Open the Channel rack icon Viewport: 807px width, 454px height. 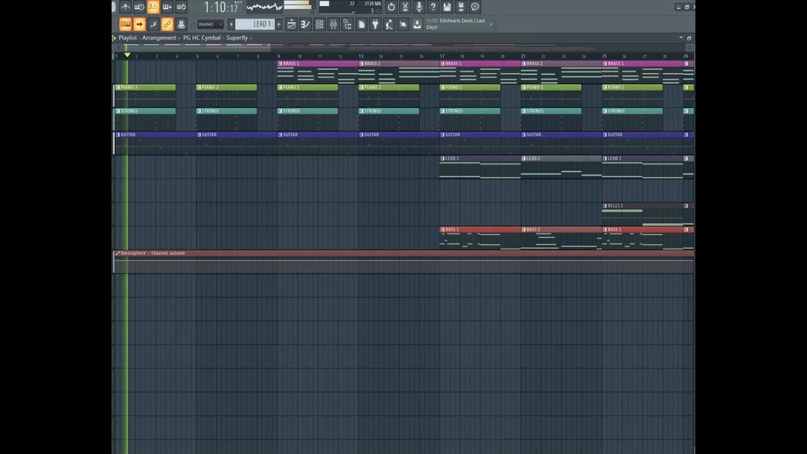320,24
